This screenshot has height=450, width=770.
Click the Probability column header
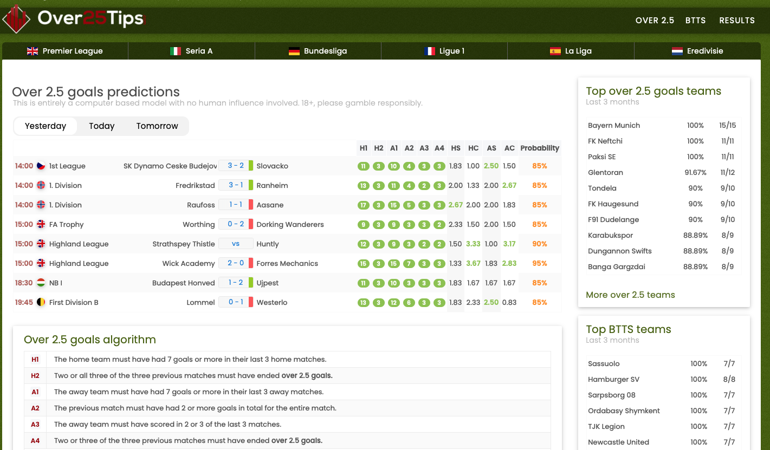pos(540,148)
